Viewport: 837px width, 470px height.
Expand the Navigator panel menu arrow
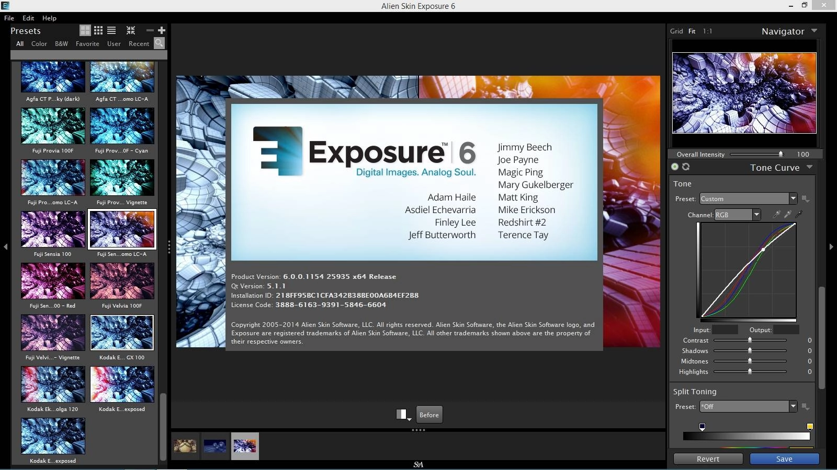pos(814,31)
